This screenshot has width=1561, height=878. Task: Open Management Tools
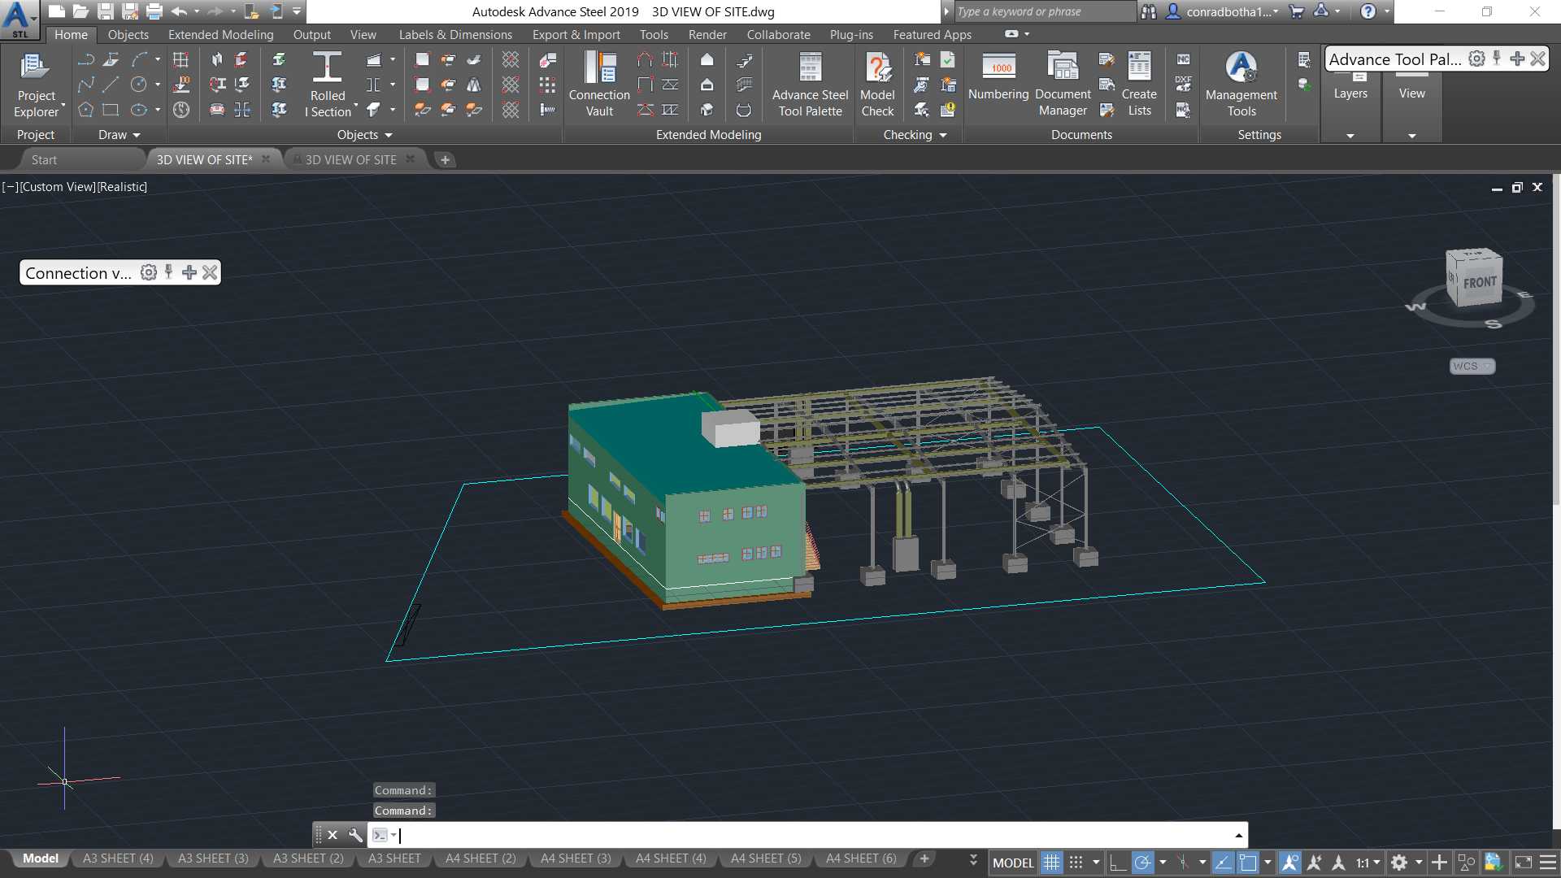coord(1241,85)
